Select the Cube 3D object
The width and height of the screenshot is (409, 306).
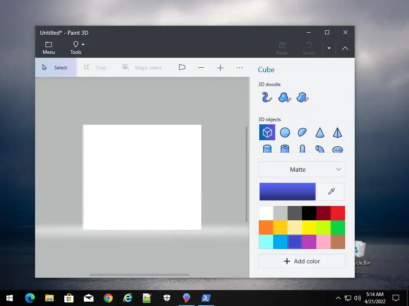(267, 132)
